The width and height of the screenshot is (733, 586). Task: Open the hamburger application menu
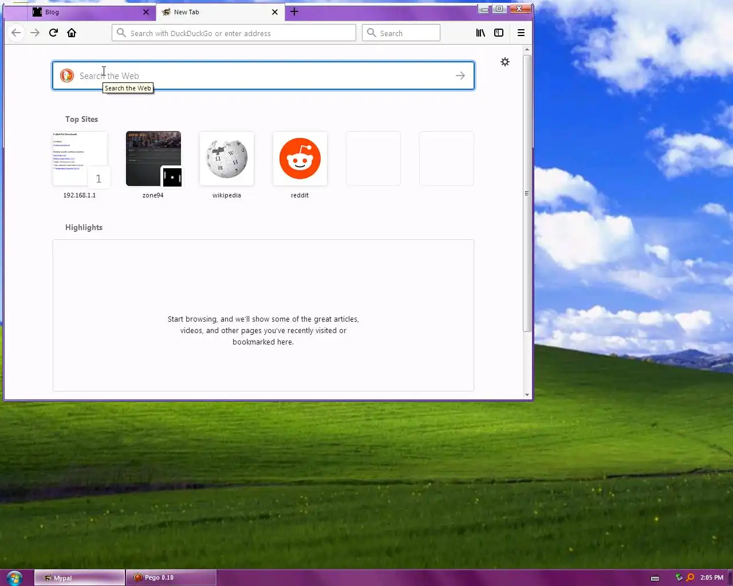[521, 33]
